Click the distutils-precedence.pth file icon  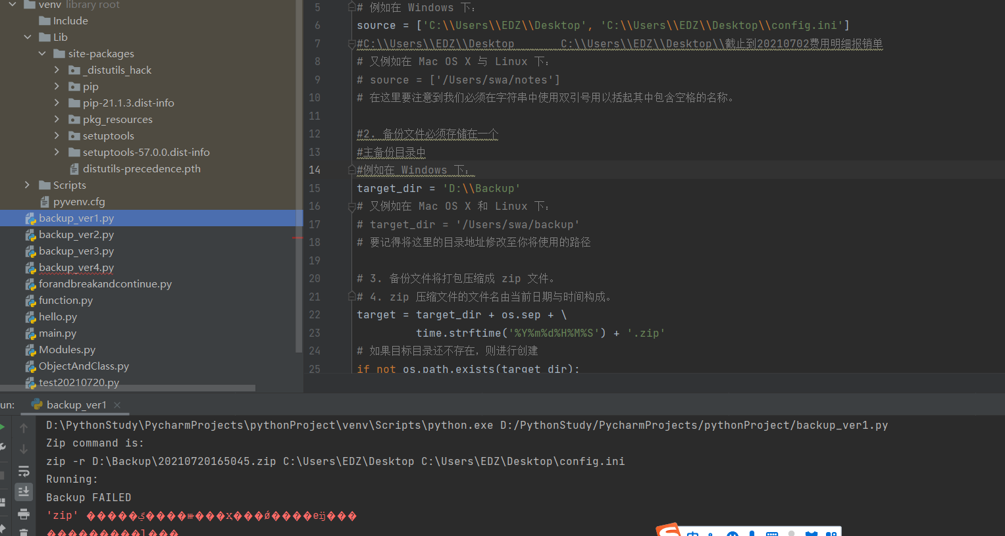point(74,168)
